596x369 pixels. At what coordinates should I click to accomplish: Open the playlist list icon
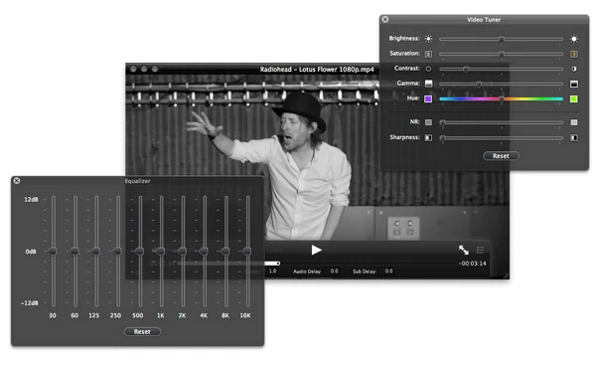tap(480, 250)
